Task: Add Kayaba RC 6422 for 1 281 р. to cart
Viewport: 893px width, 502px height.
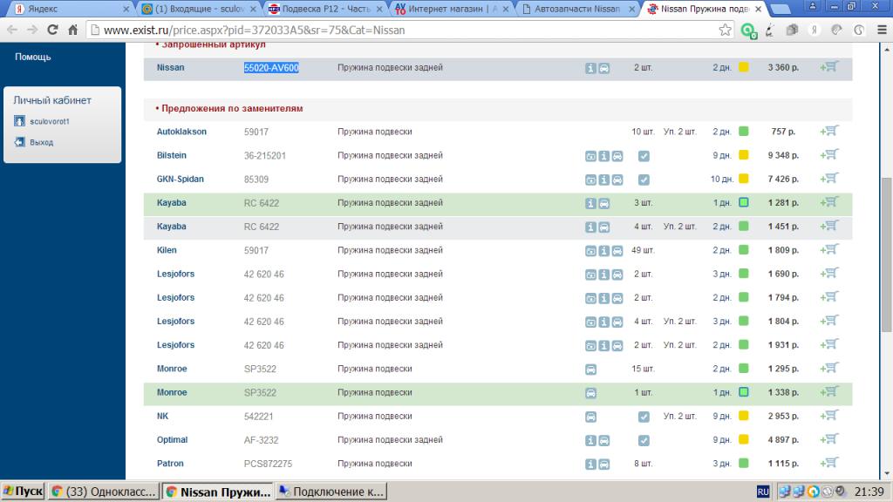Action: click(829, 202)
